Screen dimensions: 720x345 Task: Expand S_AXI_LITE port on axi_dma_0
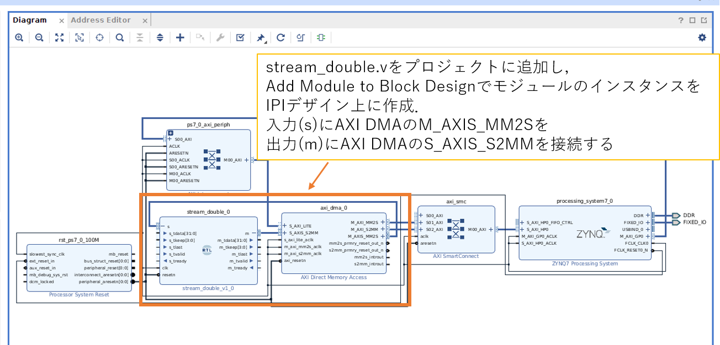click(285, 225)
